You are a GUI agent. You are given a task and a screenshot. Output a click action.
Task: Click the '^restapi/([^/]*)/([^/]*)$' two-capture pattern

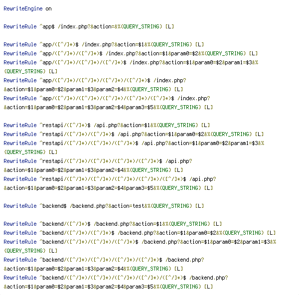77,134
